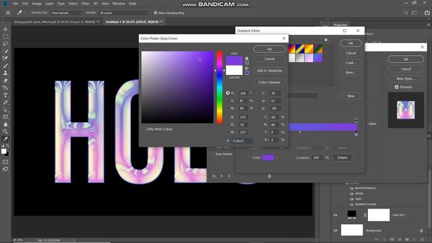Hide the Bevel & Emboss effect
432x243 pixels.
point(352,188)
